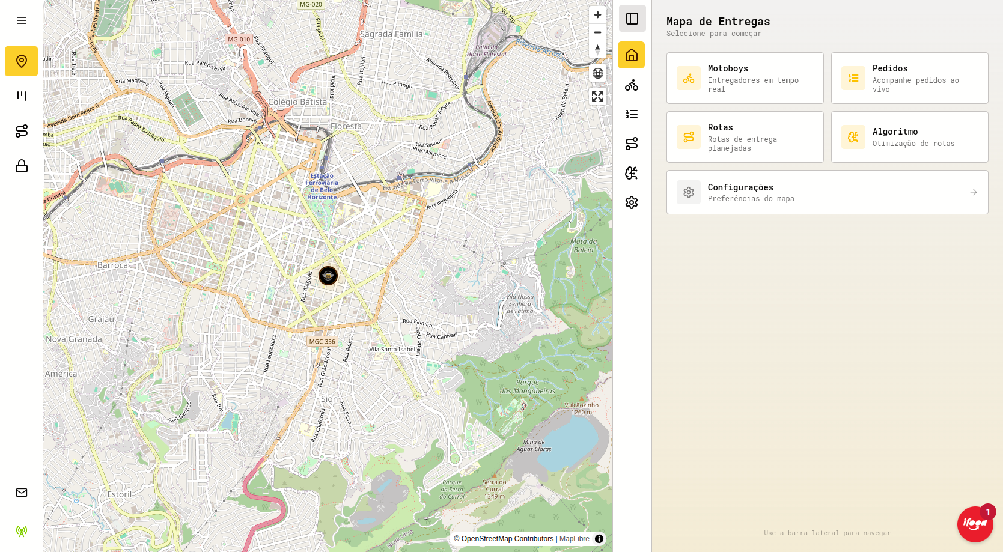
Task: Open routes nav icon in panel bar
Action: 632,144
